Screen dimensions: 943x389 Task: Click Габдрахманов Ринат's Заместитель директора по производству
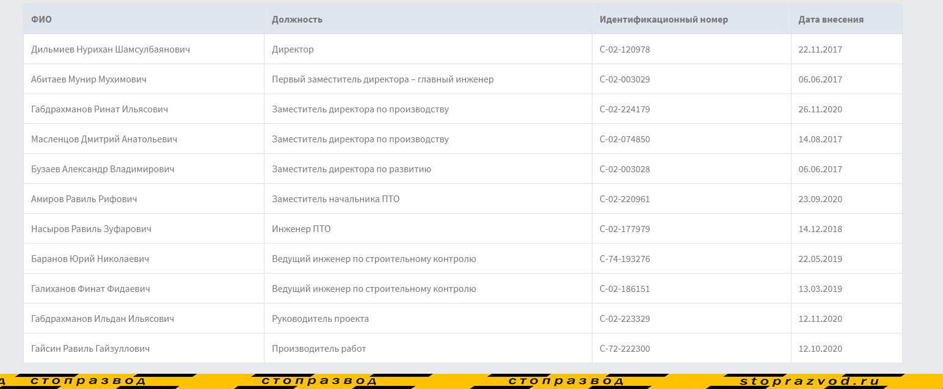click(x=360, y=109)
